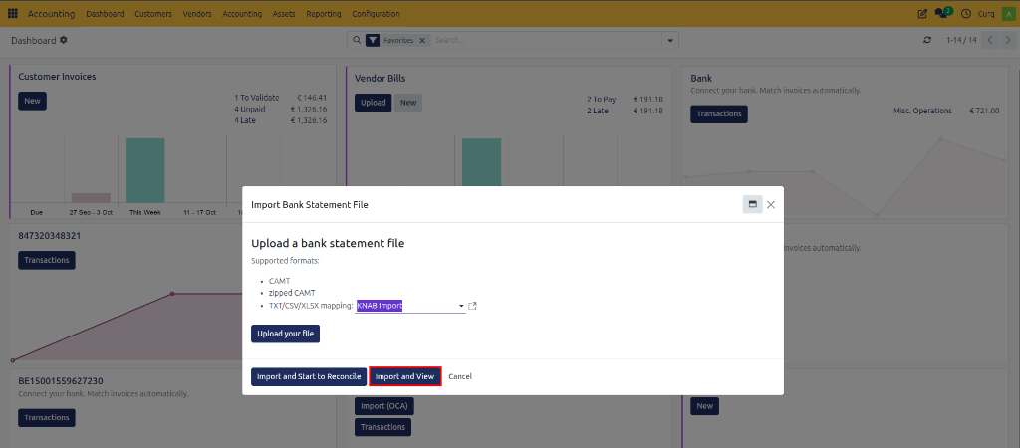
Task: Click the filter funnel icon
Action: (x=373, y=40)
